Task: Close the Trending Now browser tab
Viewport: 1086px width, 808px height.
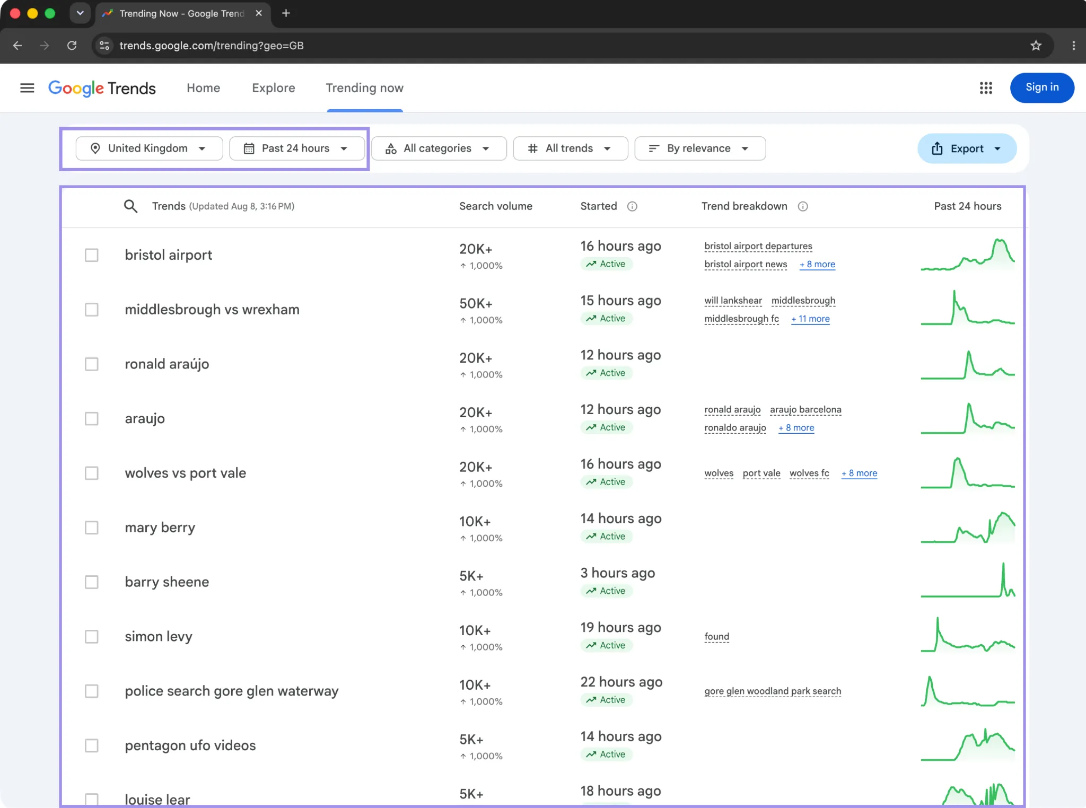Action: tap(259, 13)
